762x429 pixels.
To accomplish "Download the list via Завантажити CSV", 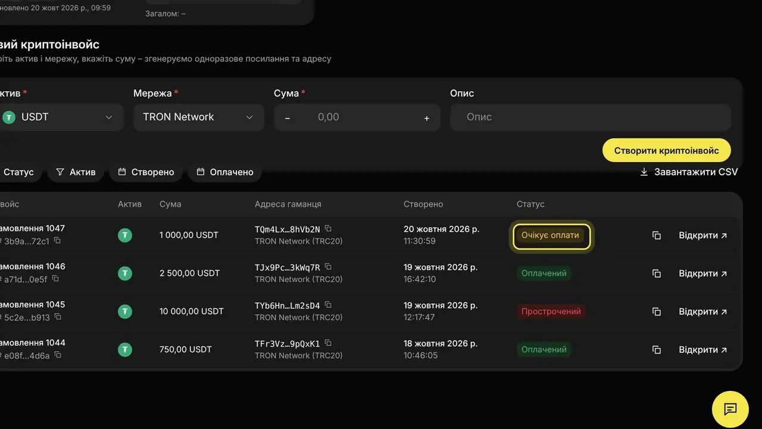I will pyautogui.click(x=689, y=172).
